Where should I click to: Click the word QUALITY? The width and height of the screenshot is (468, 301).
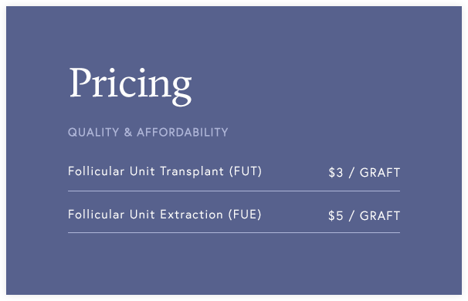93,133
